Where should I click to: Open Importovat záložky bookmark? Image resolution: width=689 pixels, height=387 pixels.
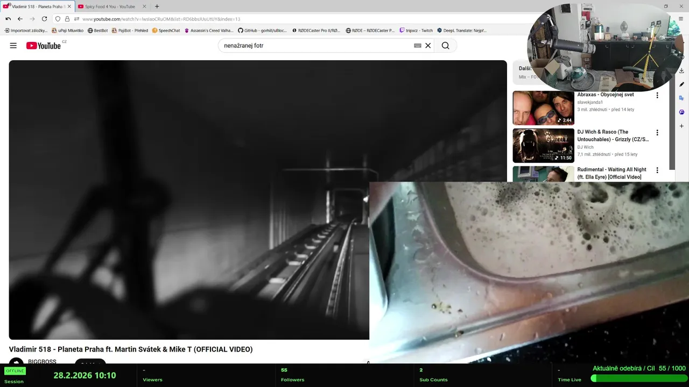26,31
